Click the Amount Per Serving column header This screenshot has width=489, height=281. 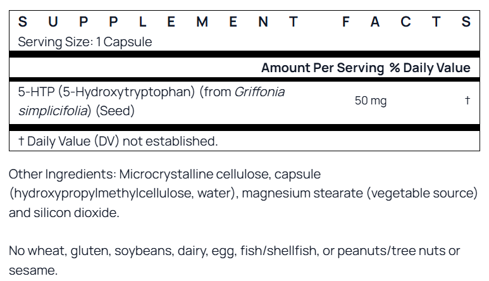[x=323, y=68]
